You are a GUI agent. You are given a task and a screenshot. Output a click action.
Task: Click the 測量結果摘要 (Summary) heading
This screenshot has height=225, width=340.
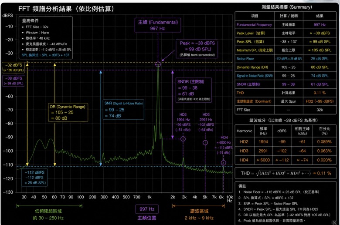[287, 7]
